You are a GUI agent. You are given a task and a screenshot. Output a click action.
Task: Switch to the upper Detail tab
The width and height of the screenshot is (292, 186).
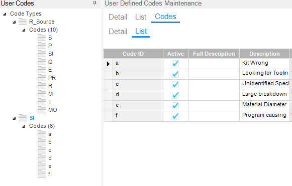point(118,17)
